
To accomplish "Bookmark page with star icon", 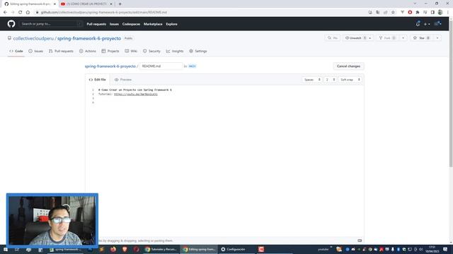I will (x=393, y=13).
